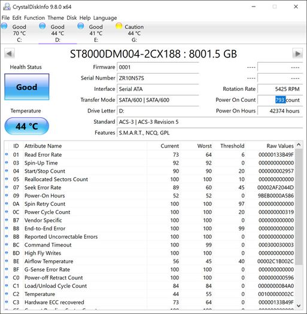Click status dot for Power-On Hours row

tap(7, 195)
